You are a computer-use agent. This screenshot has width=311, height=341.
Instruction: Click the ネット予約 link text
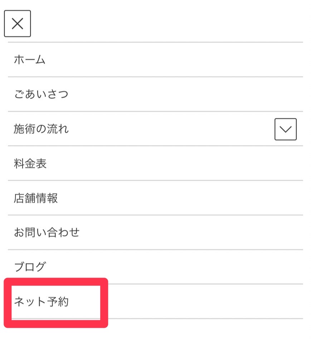(x=41, y=302)
